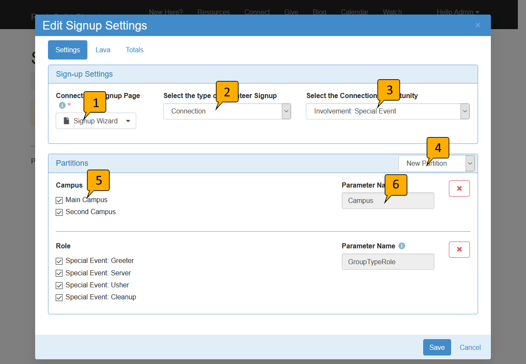Toggle Special Event: Usher off

coord(59,285)
